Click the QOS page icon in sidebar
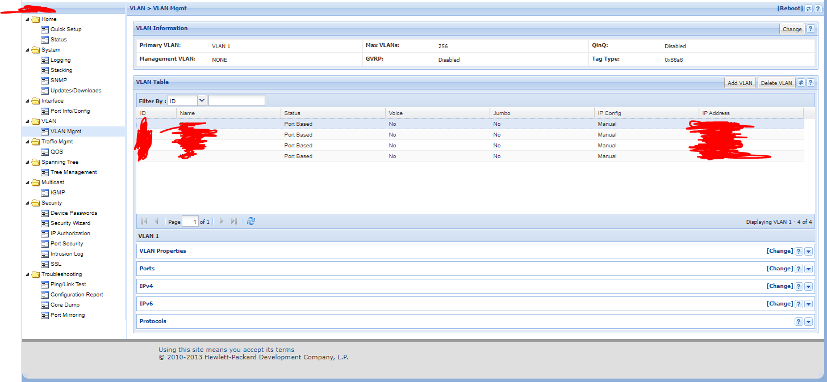The image size is (827, 382). (45, 152)
